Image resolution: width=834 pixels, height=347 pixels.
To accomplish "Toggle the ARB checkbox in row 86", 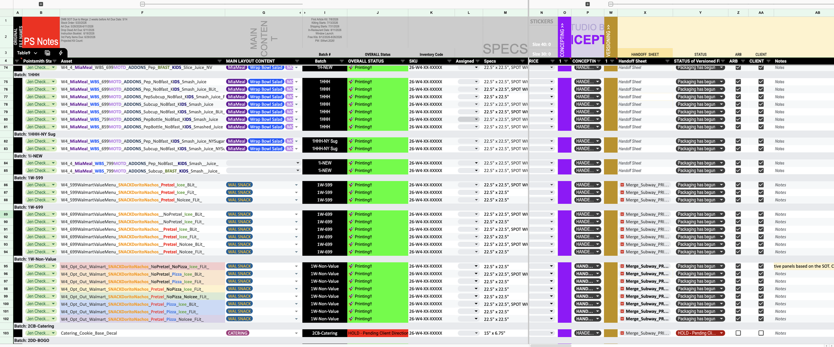I will click(738, 185).
